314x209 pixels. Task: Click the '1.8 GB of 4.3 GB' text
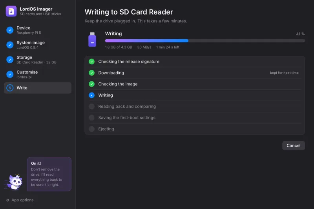[x=119, y=47]
